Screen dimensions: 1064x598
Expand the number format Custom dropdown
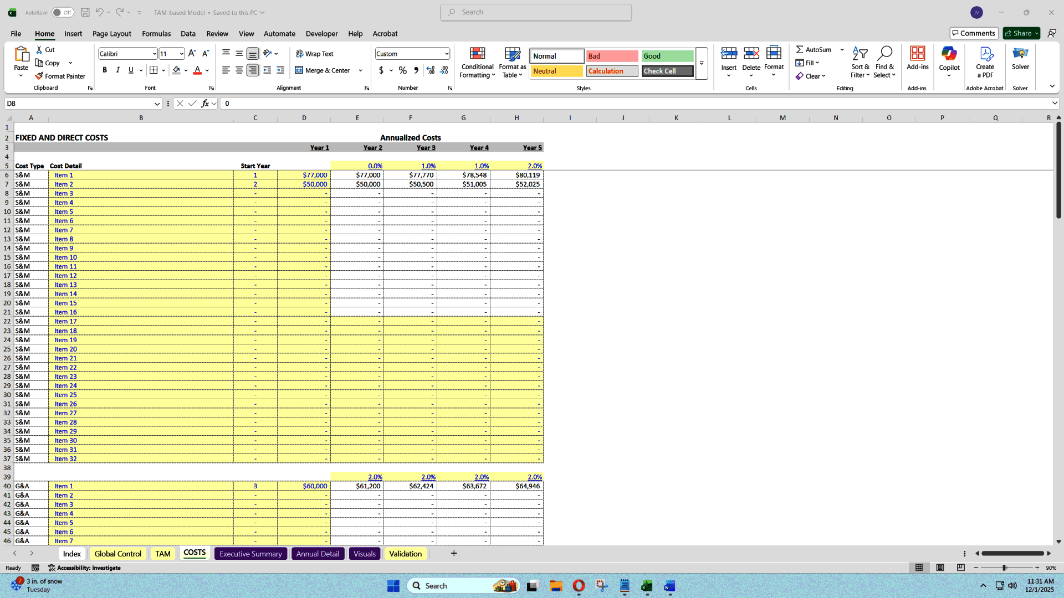[446, 53]
